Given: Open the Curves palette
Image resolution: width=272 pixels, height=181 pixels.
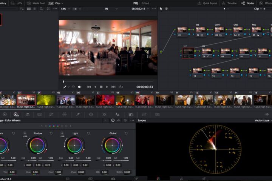Looking at the screenshot, I should pyautogui.click(x=51, y=114).
